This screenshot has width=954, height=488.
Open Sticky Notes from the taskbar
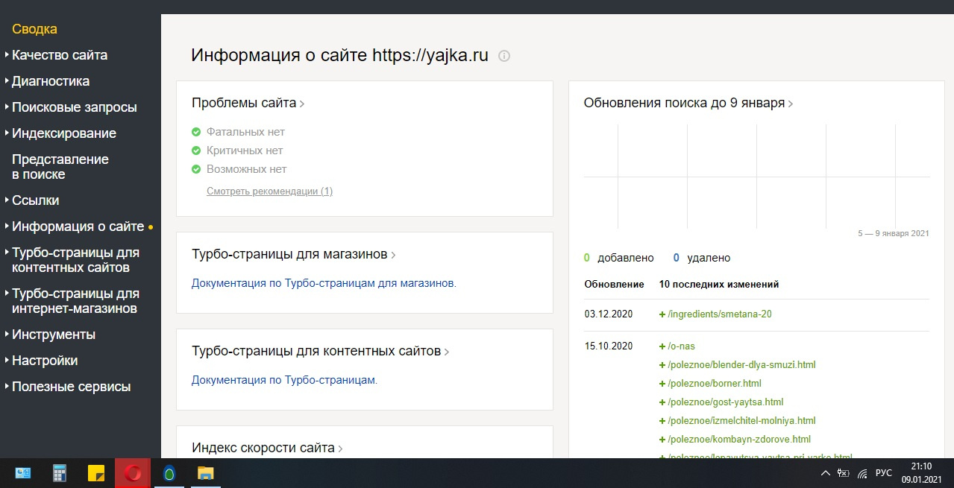[96, 473]
